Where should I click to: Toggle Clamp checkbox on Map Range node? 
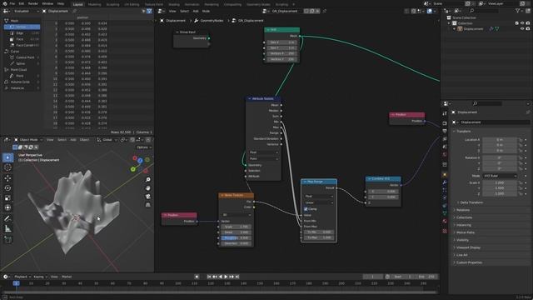point(306,209)
